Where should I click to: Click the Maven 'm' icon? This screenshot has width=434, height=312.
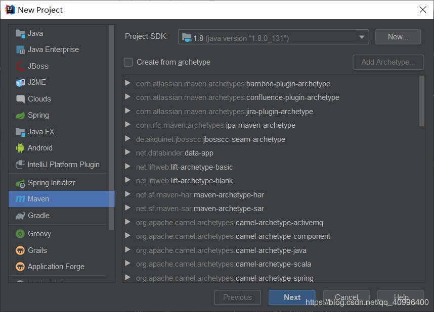(x=20, y=199)
